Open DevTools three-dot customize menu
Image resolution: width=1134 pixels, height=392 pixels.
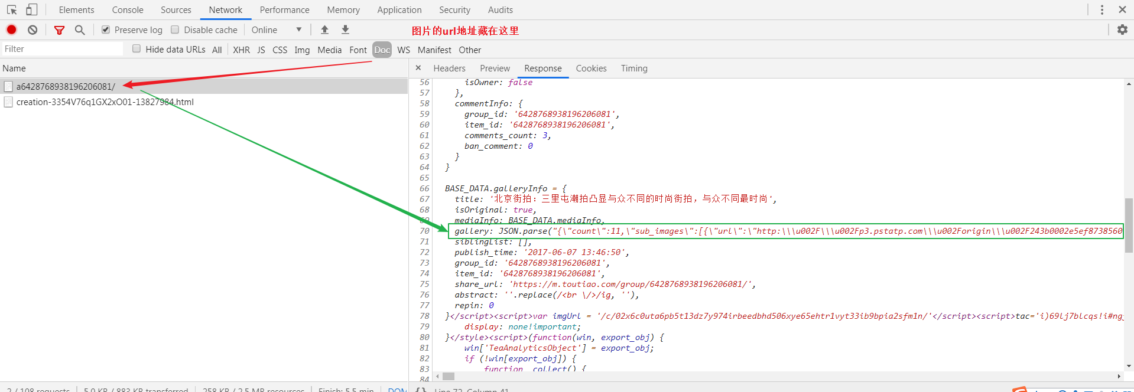(1102, 10)
